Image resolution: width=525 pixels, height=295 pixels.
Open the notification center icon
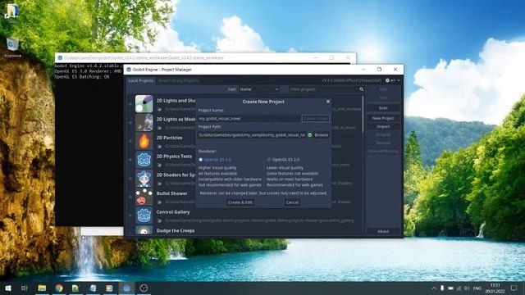[514, 288]
